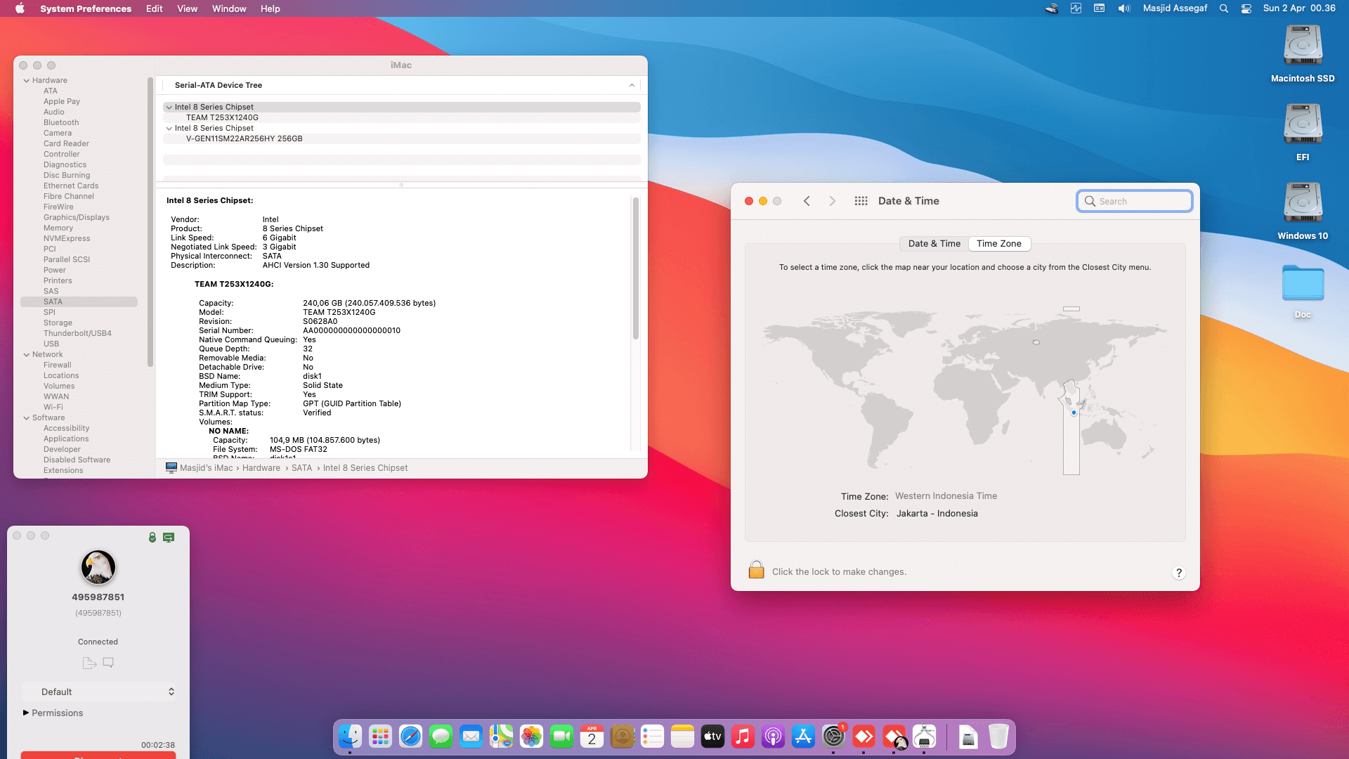1349x759 pixels.
Task: Click the Search field in Date & Time
Action: (1134, 201)
